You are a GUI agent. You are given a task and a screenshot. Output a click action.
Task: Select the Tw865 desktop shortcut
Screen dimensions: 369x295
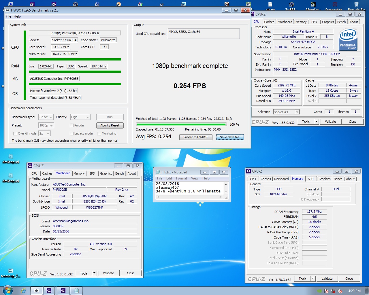point(291,6)
